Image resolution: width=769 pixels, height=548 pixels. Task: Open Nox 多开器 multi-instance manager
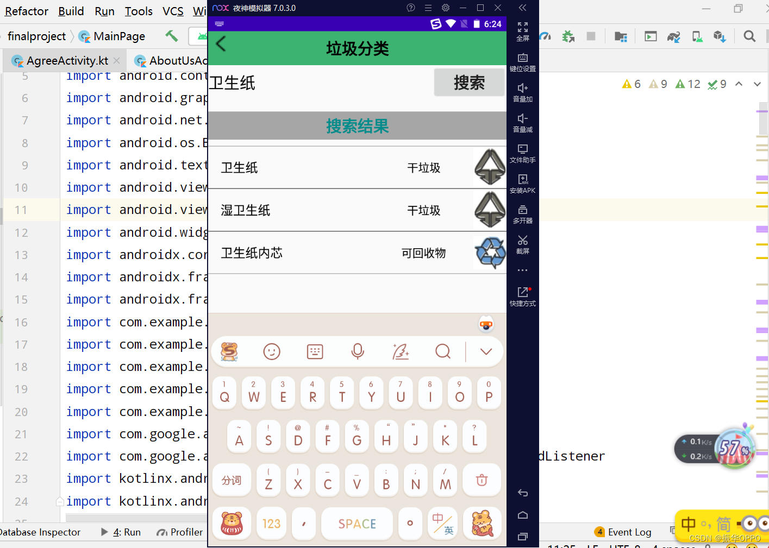coord(523,215)
